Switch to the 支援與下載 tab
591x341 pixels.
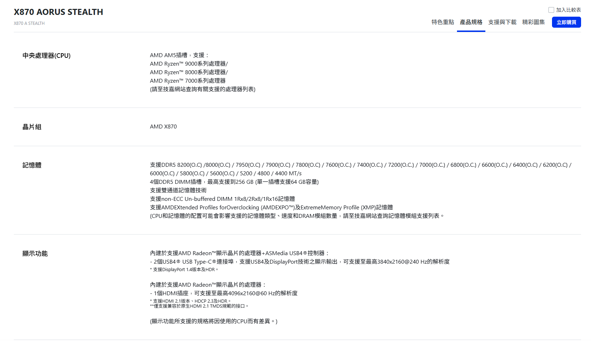[x=502, y=22]
